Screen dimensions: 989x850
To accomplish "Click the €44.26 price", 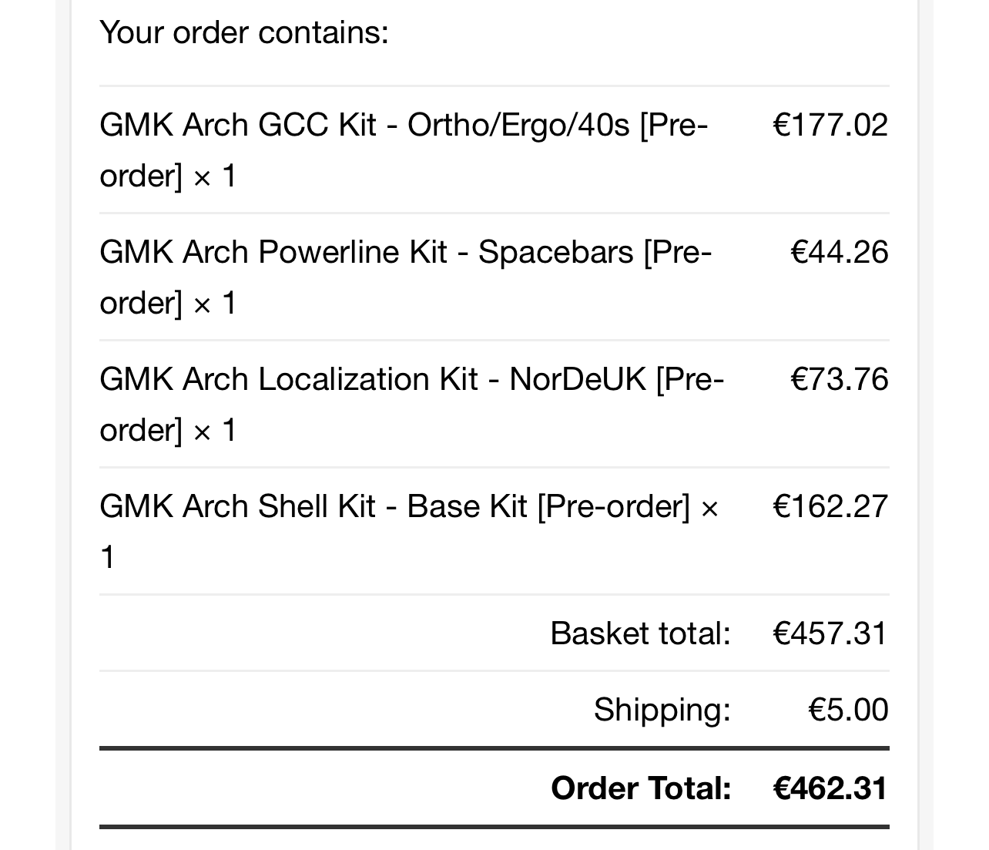I will (840, 252).
